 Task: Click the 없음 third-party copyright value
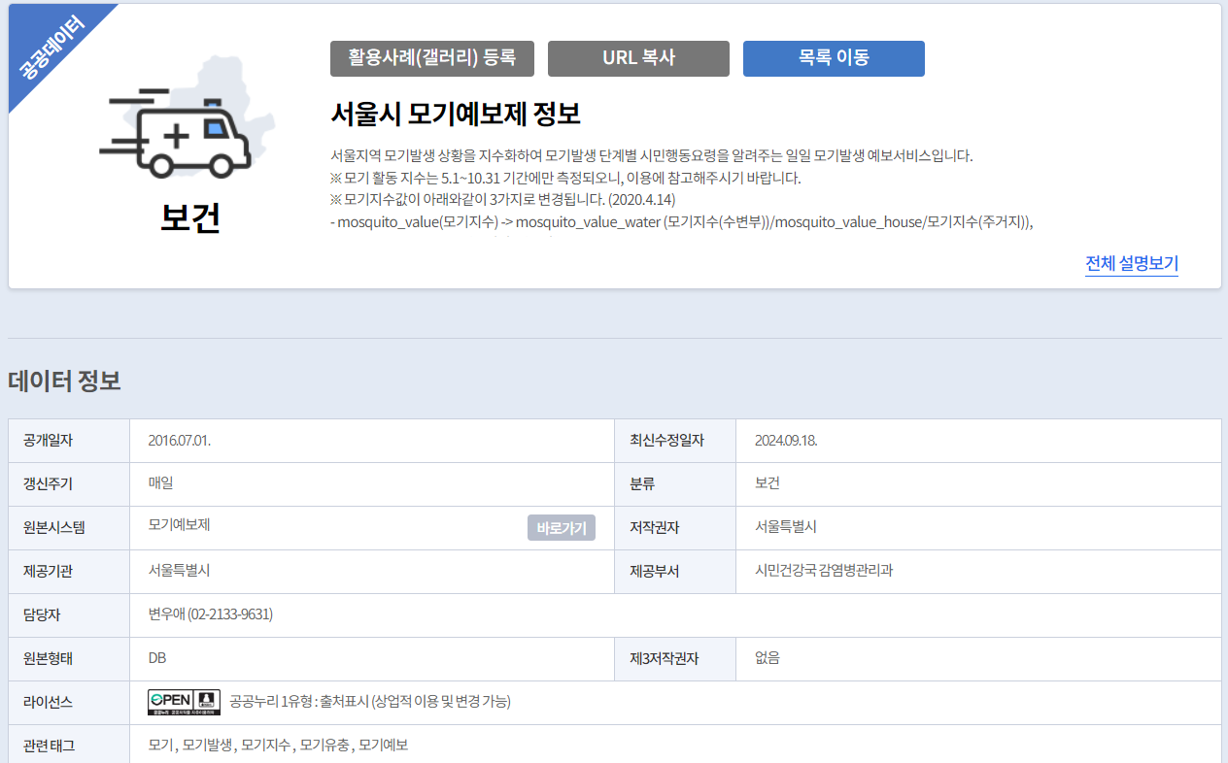click(767, 658)
